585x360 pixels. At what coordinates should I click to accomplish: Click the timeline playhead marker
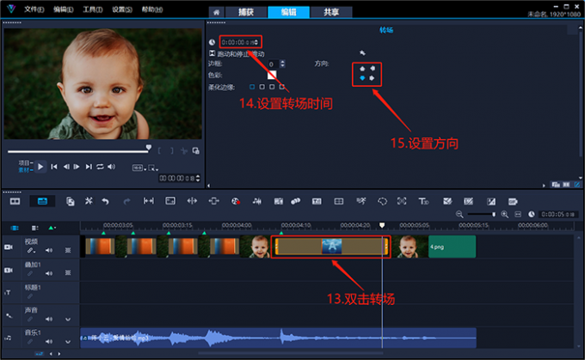[382, 225]
